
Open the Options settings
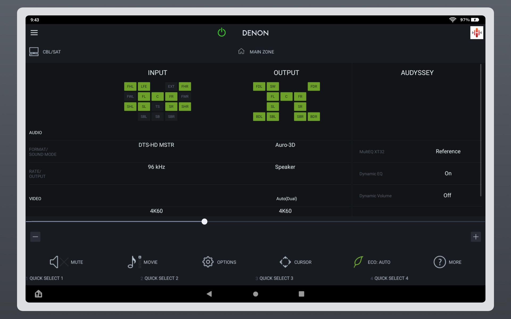pyautogui.click(x=219, y=262)
